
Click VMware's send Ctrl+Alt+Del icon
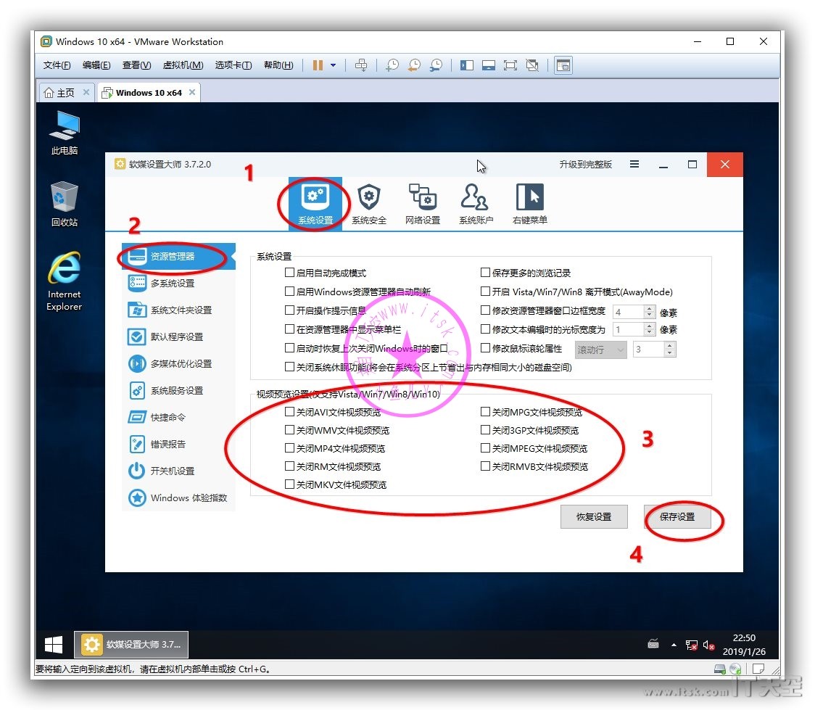pos(360,65)
